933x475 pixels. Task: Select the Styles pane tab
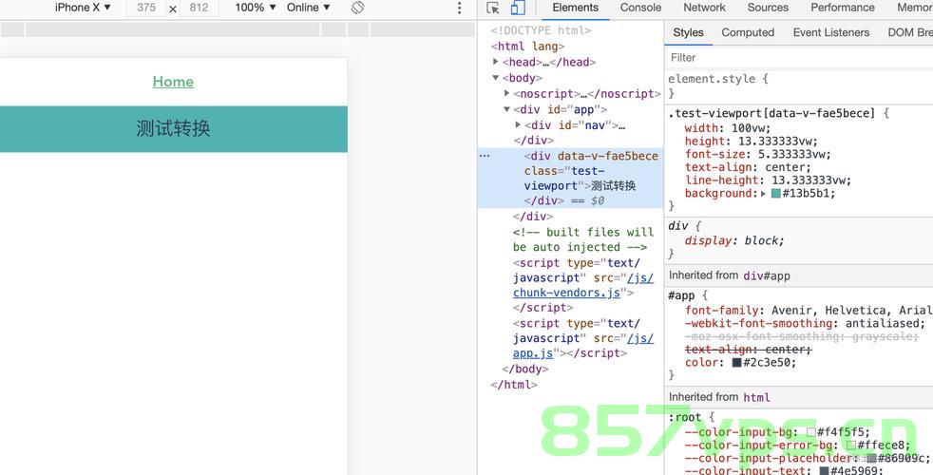pyautogui.click(x=689, y=32)
